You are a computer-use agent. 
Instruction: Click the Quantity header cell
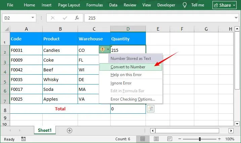coord(128,39)
